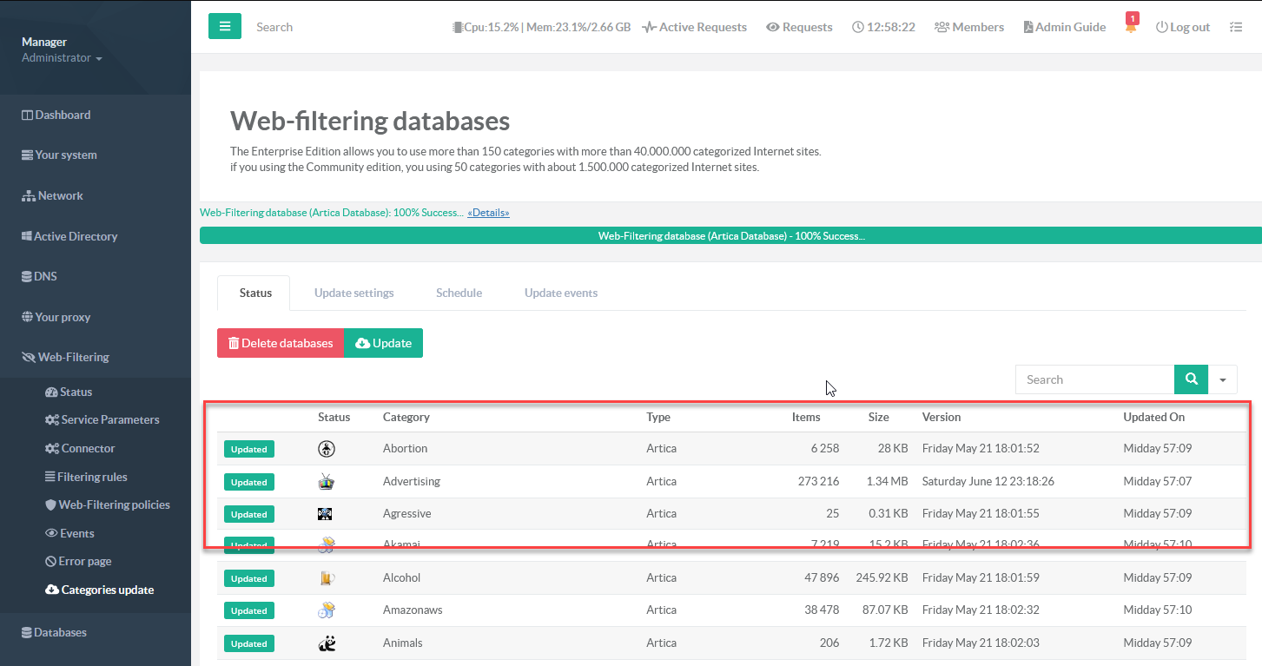
Task: Click the Alcohol category beer icon
Action: click(326, 577)
